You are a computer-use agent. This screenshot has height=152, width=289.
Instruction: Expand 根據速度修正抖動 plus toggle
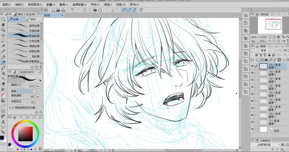click(x=10, y=107)
